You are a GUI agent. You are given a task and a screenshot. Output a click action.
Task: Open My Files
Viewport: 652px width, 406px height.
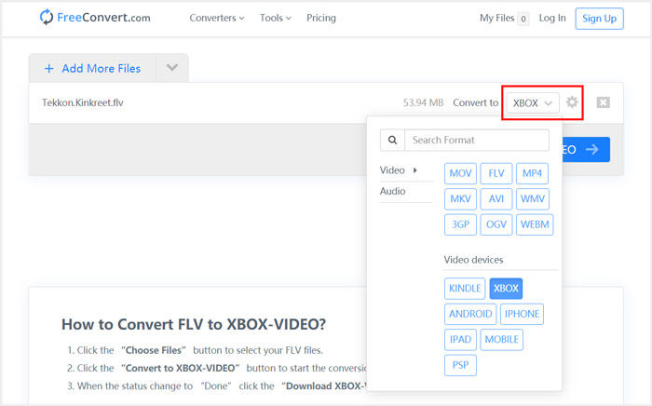tap(496, 18)
